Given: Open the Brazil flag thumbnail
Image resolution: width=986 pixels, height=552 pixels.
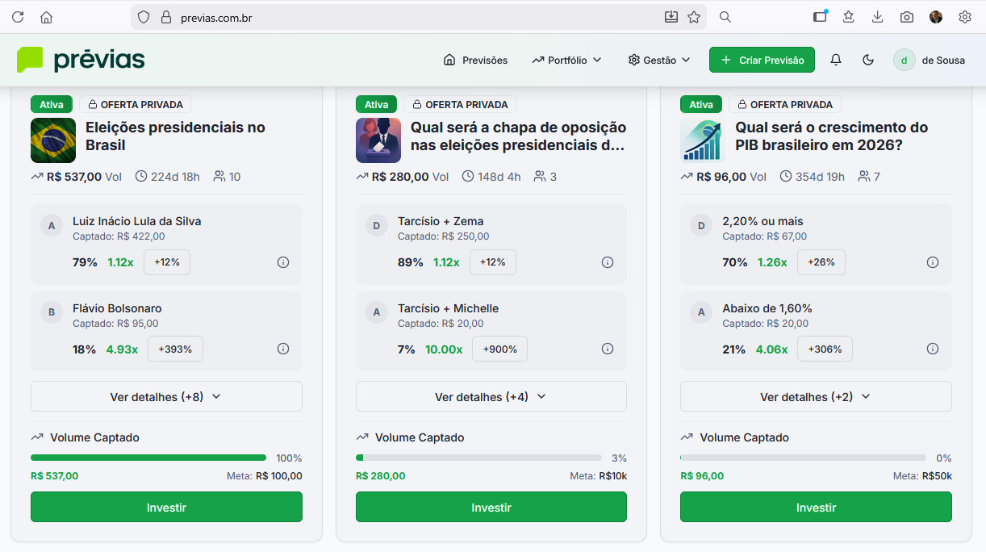Looking at the screenshot, I should tap(53, 140).
